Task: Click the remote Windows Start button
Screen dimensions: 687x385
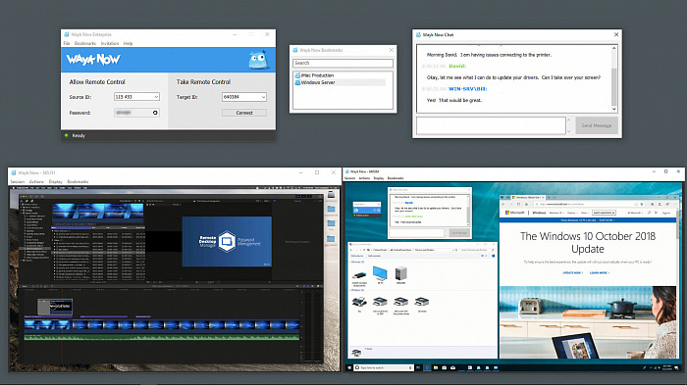Action: (x=349, y=367)
